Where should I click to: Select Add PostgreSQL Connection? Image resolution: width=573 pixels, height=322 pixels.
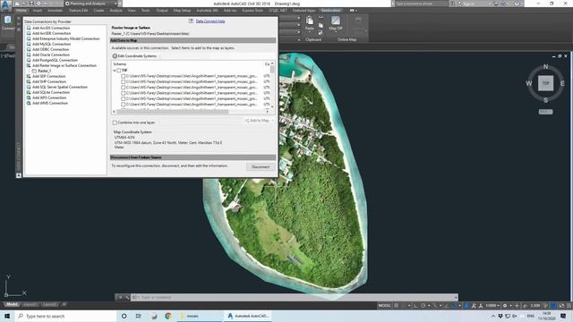point(55,60)
